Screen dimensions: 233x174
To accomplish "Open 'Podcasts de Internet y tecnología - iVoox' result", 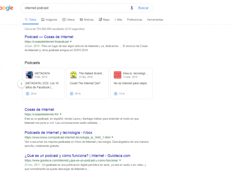I will (58, 133).
